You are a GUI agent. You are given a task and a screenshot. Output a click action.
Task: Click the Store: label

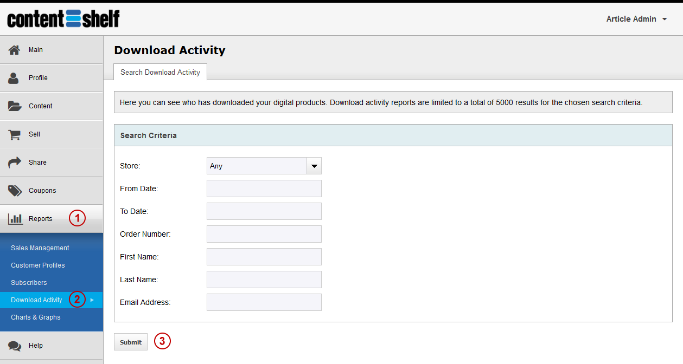(130, 166)
